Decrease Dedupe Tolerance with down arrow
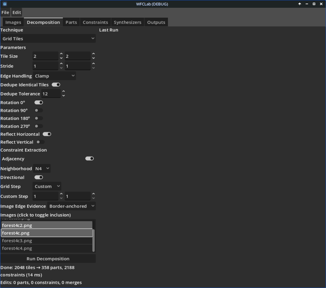Screen dimensions: 326x288 pyautogui.click(x=64, y=96)
